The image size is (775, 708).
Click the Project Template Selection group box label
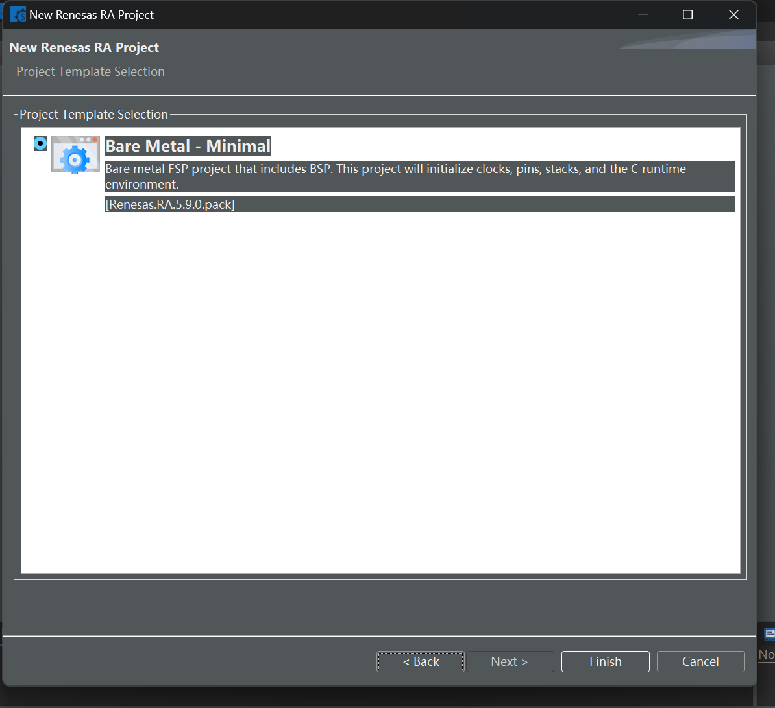click(x=94, y=114)
